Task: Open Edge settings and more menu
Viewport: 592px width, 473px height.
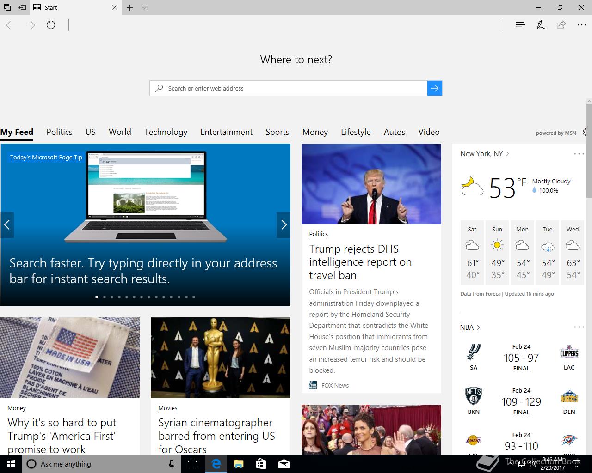Action: point(582,25)
